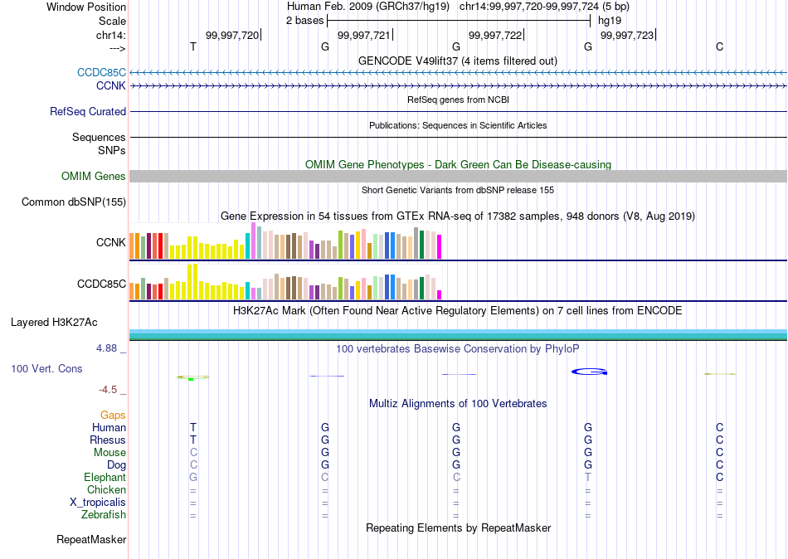Click the Elephant T base in Multiz alignment

click(x=588, y=477)
